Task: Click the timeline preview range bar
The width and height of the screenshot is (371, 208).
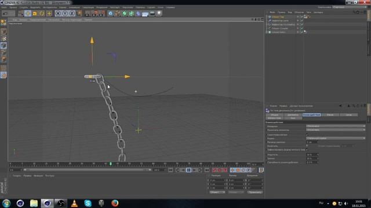Action: [x=87, y=170]
